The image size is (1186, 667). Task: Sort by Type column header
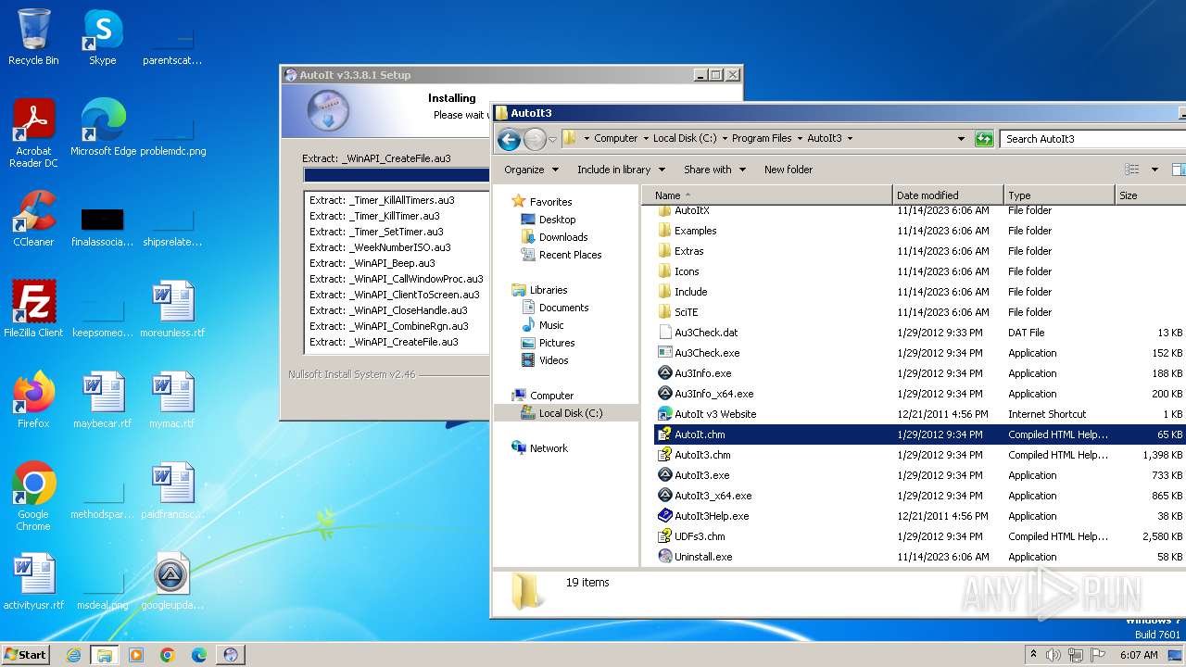1059,195
